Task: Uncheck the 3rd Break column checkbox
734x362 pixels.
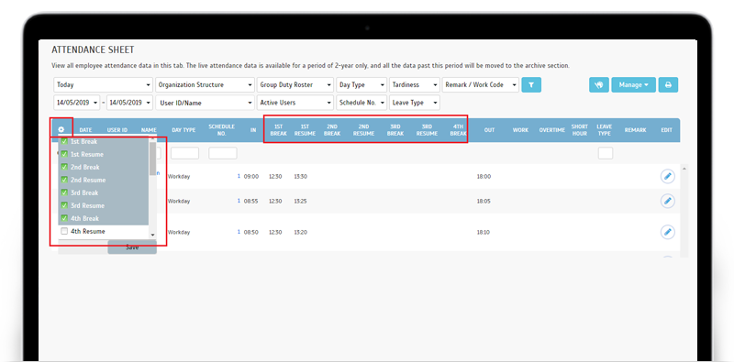Action: (x=64, y=192)
